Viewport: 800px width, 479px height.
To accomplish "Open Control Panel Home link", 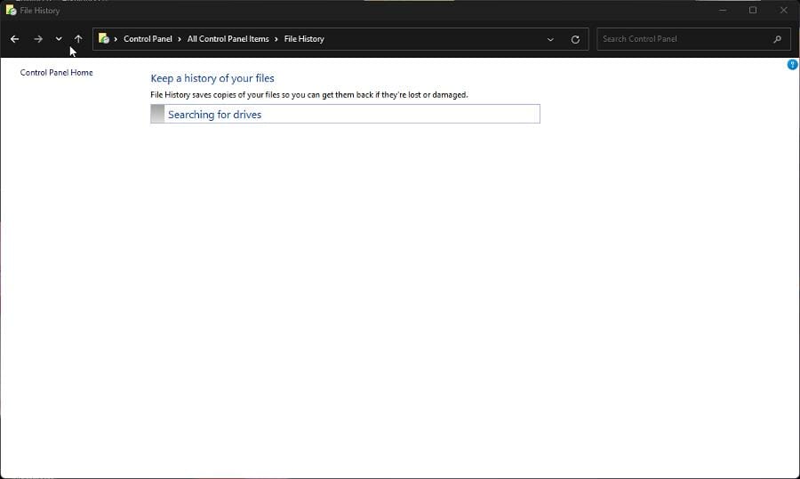I will pyautogui.click(x=56, y=73).
